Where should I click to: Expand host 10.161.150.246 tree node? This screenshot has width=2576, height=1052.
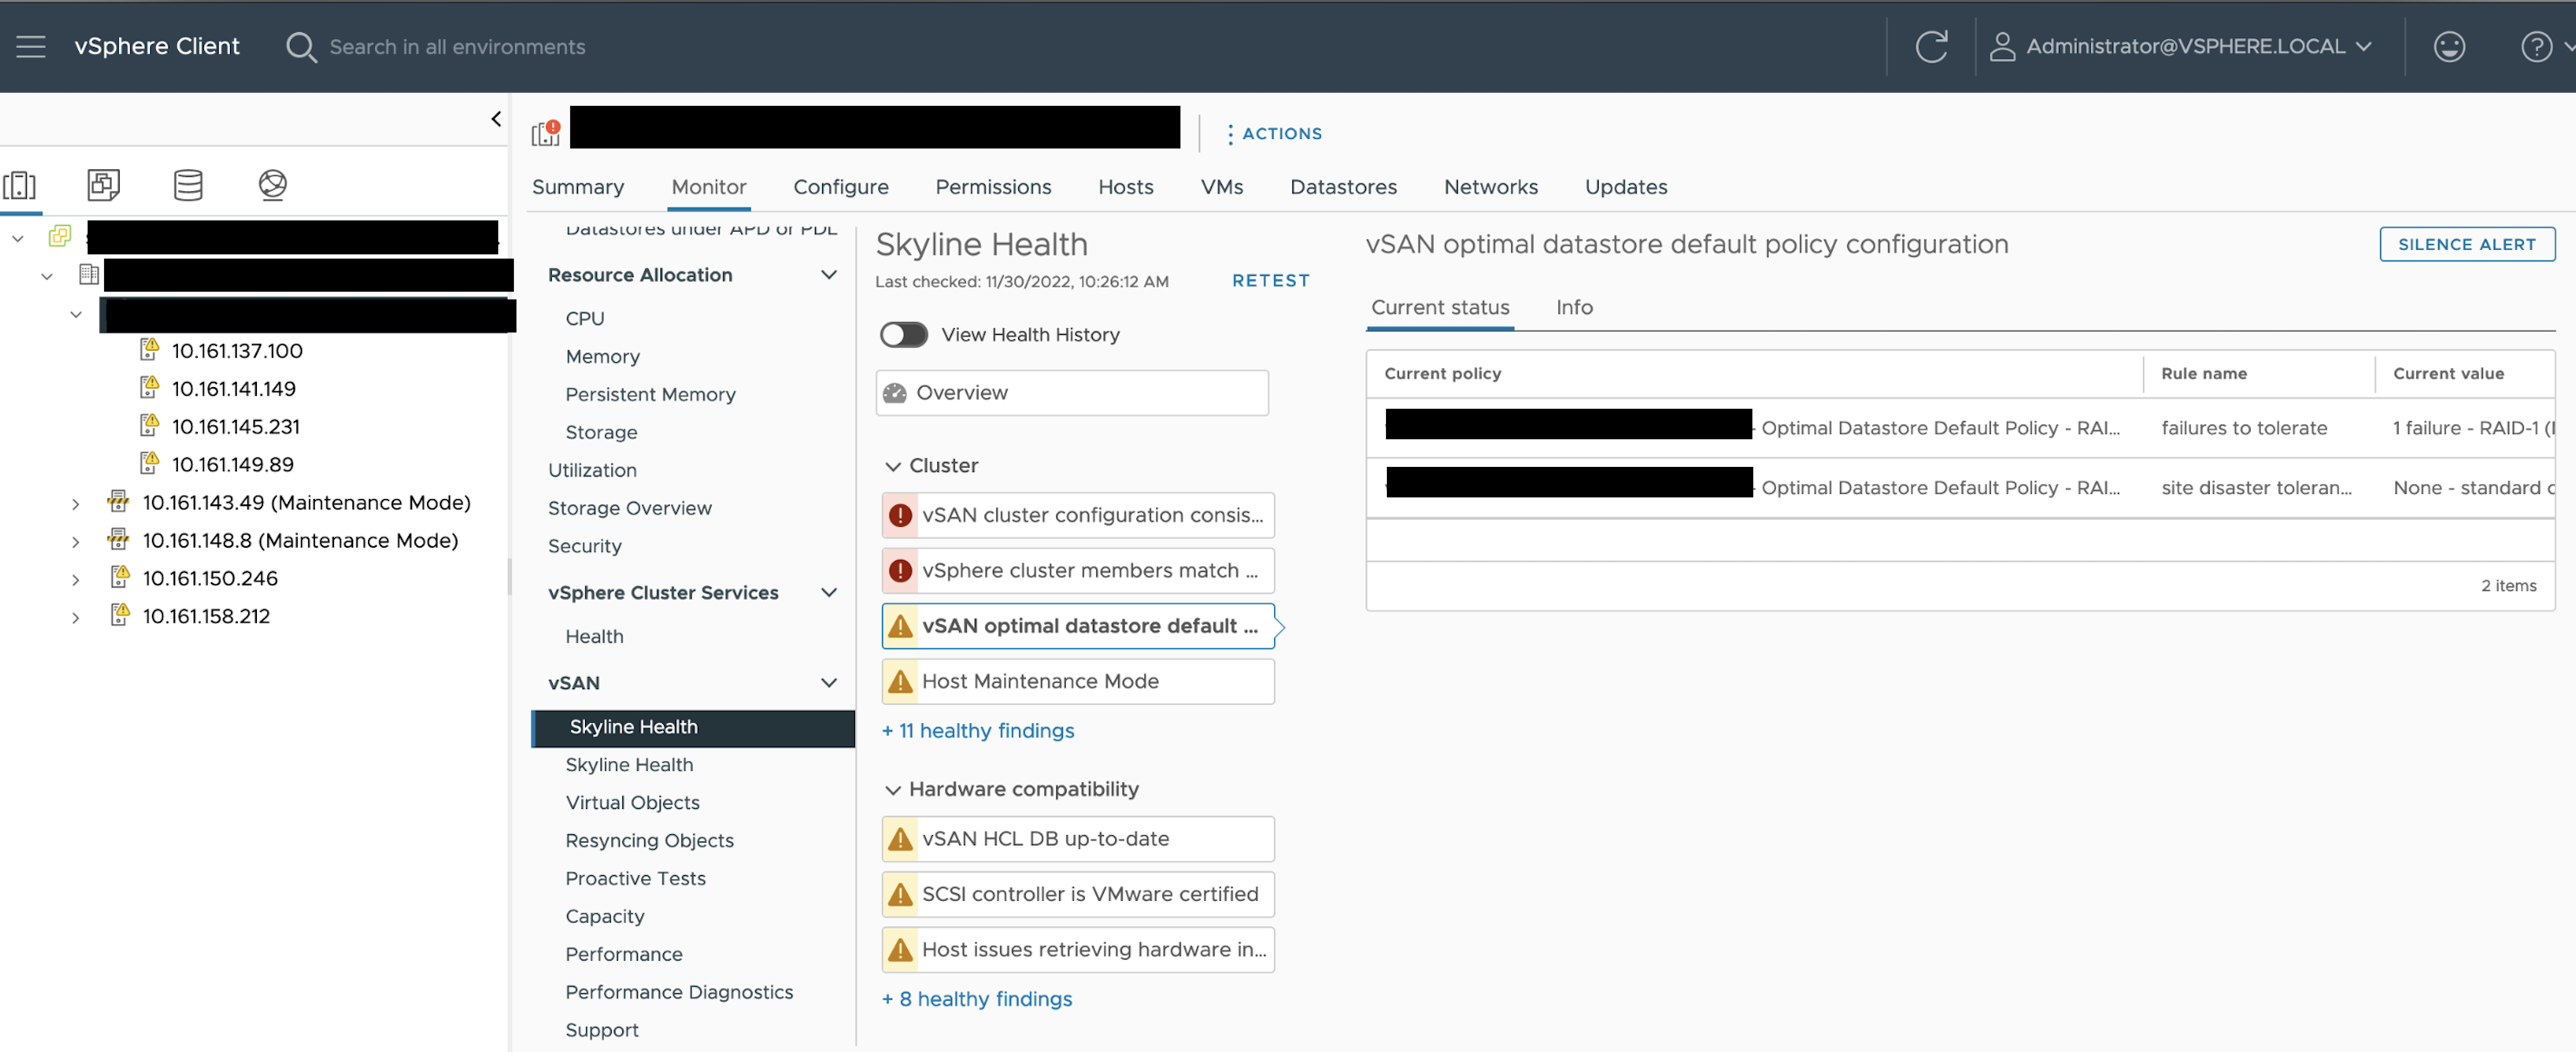coord(76,580)
